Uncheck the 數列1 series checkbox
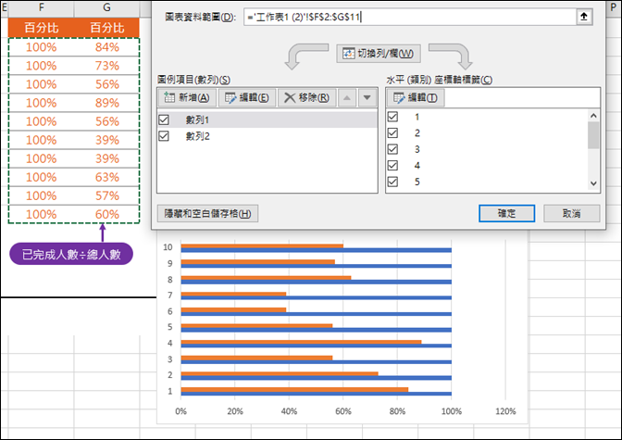 click(164, 119)
